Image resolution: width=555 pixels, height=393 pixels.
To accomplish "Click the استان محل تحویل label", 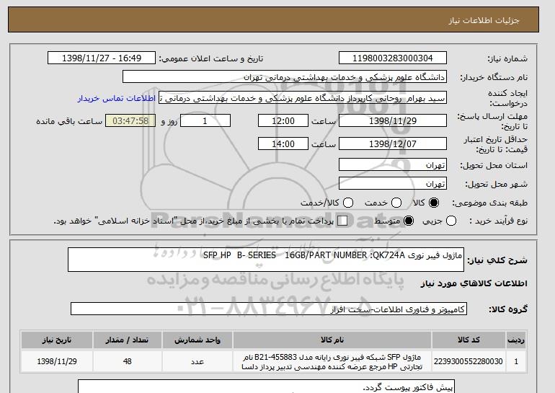I will [x=494, y=165].
